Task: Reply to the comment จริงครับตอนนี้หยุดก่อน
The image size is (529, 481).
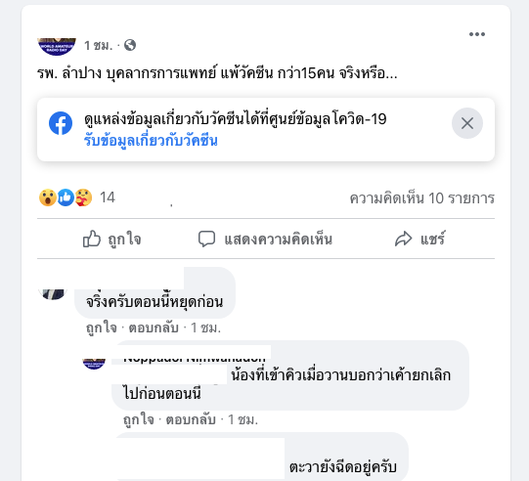Action: [154, 328]
